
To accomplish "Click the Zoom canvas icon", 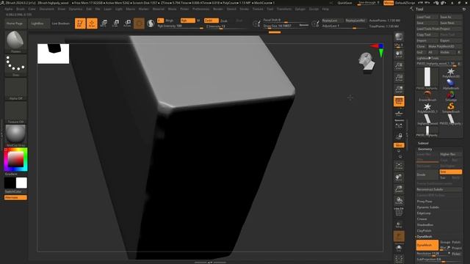I will tap(399, 66).
